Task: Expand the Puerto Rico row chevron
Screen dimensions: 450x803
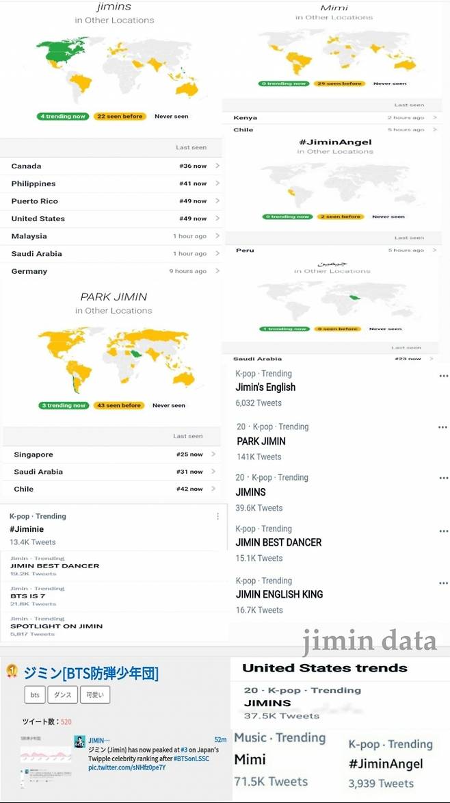Action: tap(217, 201)
